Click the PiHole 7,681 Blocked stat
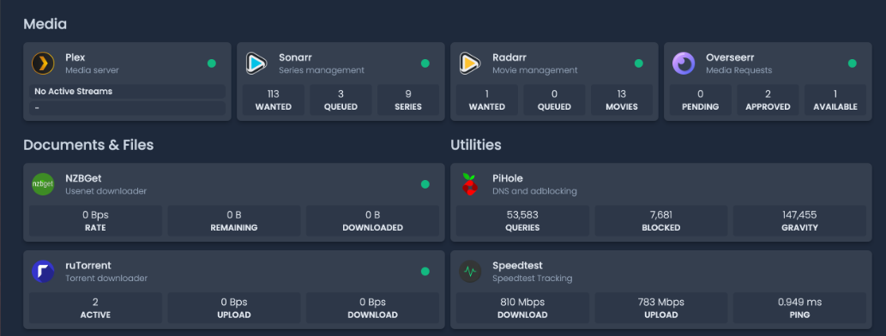Screen dimensions: 886x336 click(661, 221)
